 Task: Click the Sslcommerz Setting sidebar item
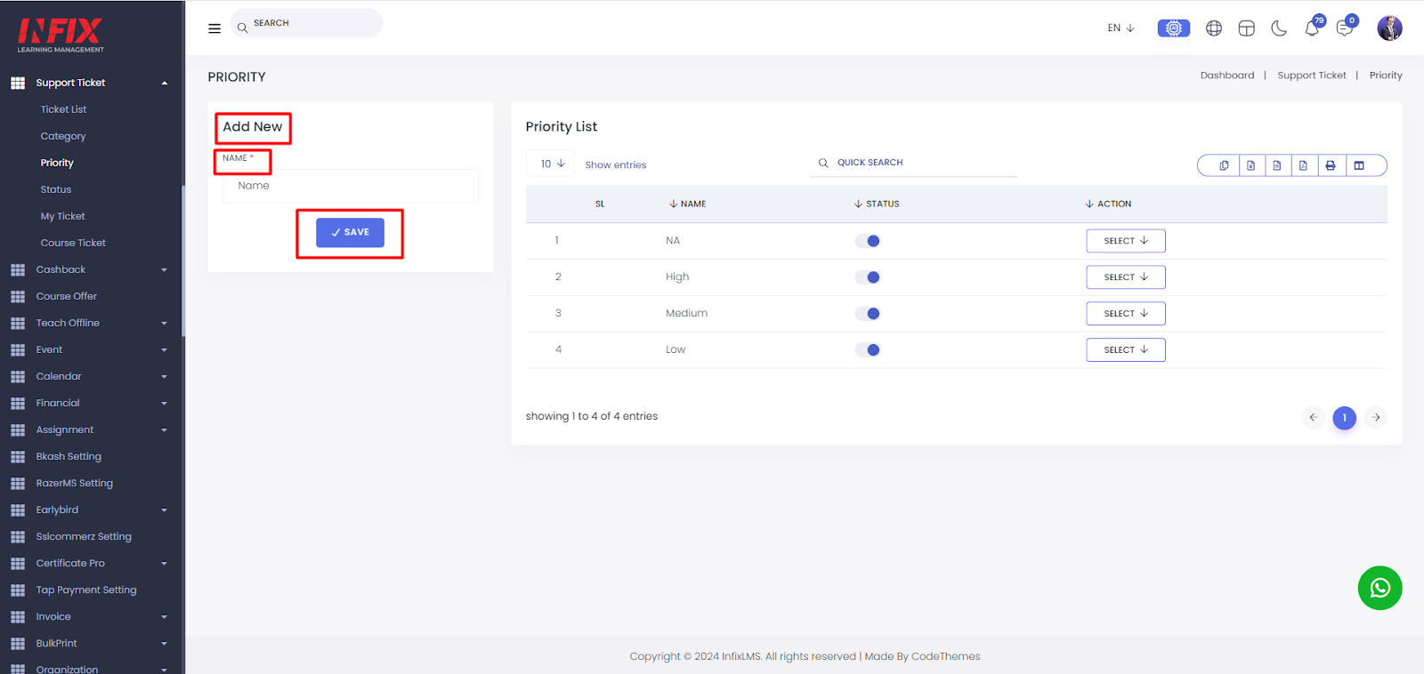[x=84, y=537]
